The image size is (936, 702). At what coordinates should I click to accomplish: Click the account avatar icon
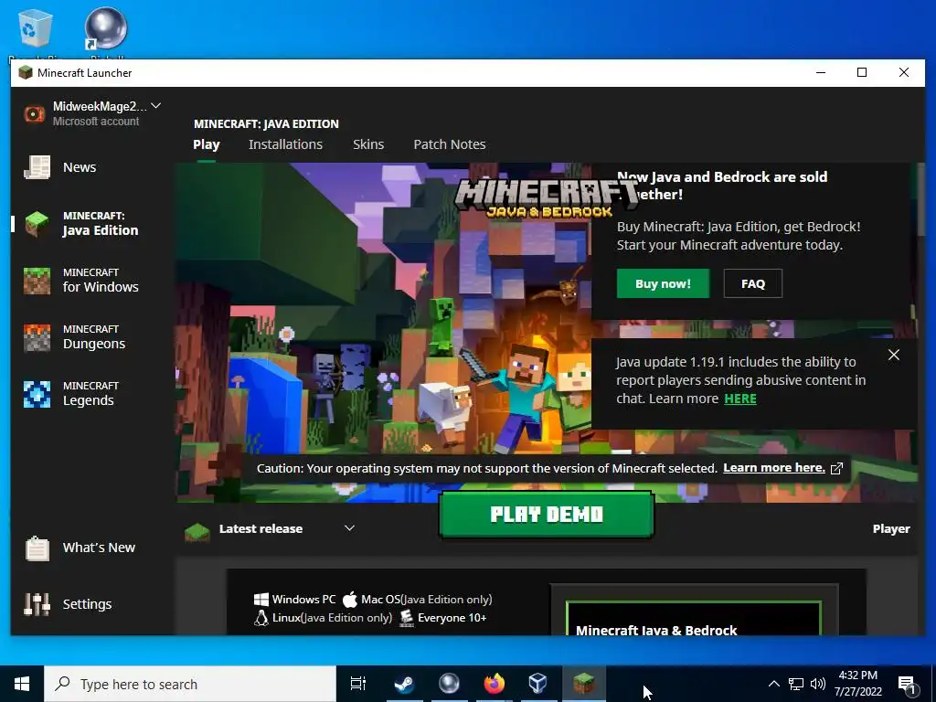[x=35, y=113]
